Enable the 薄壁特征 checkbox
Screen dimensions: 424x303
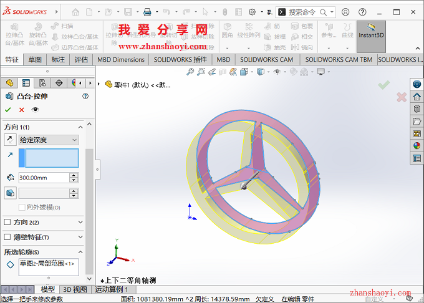tap(7, 237)
